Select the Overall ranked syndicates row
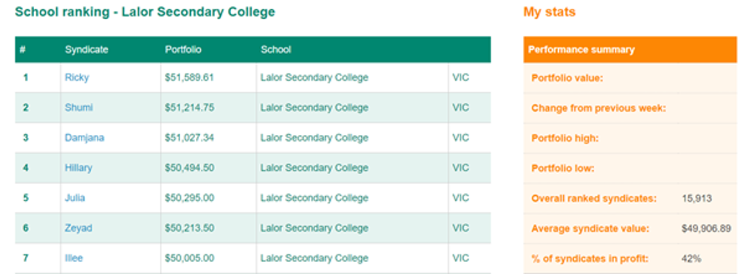The image size is (746, 274). pyautogui.click(x=630, y=198)
